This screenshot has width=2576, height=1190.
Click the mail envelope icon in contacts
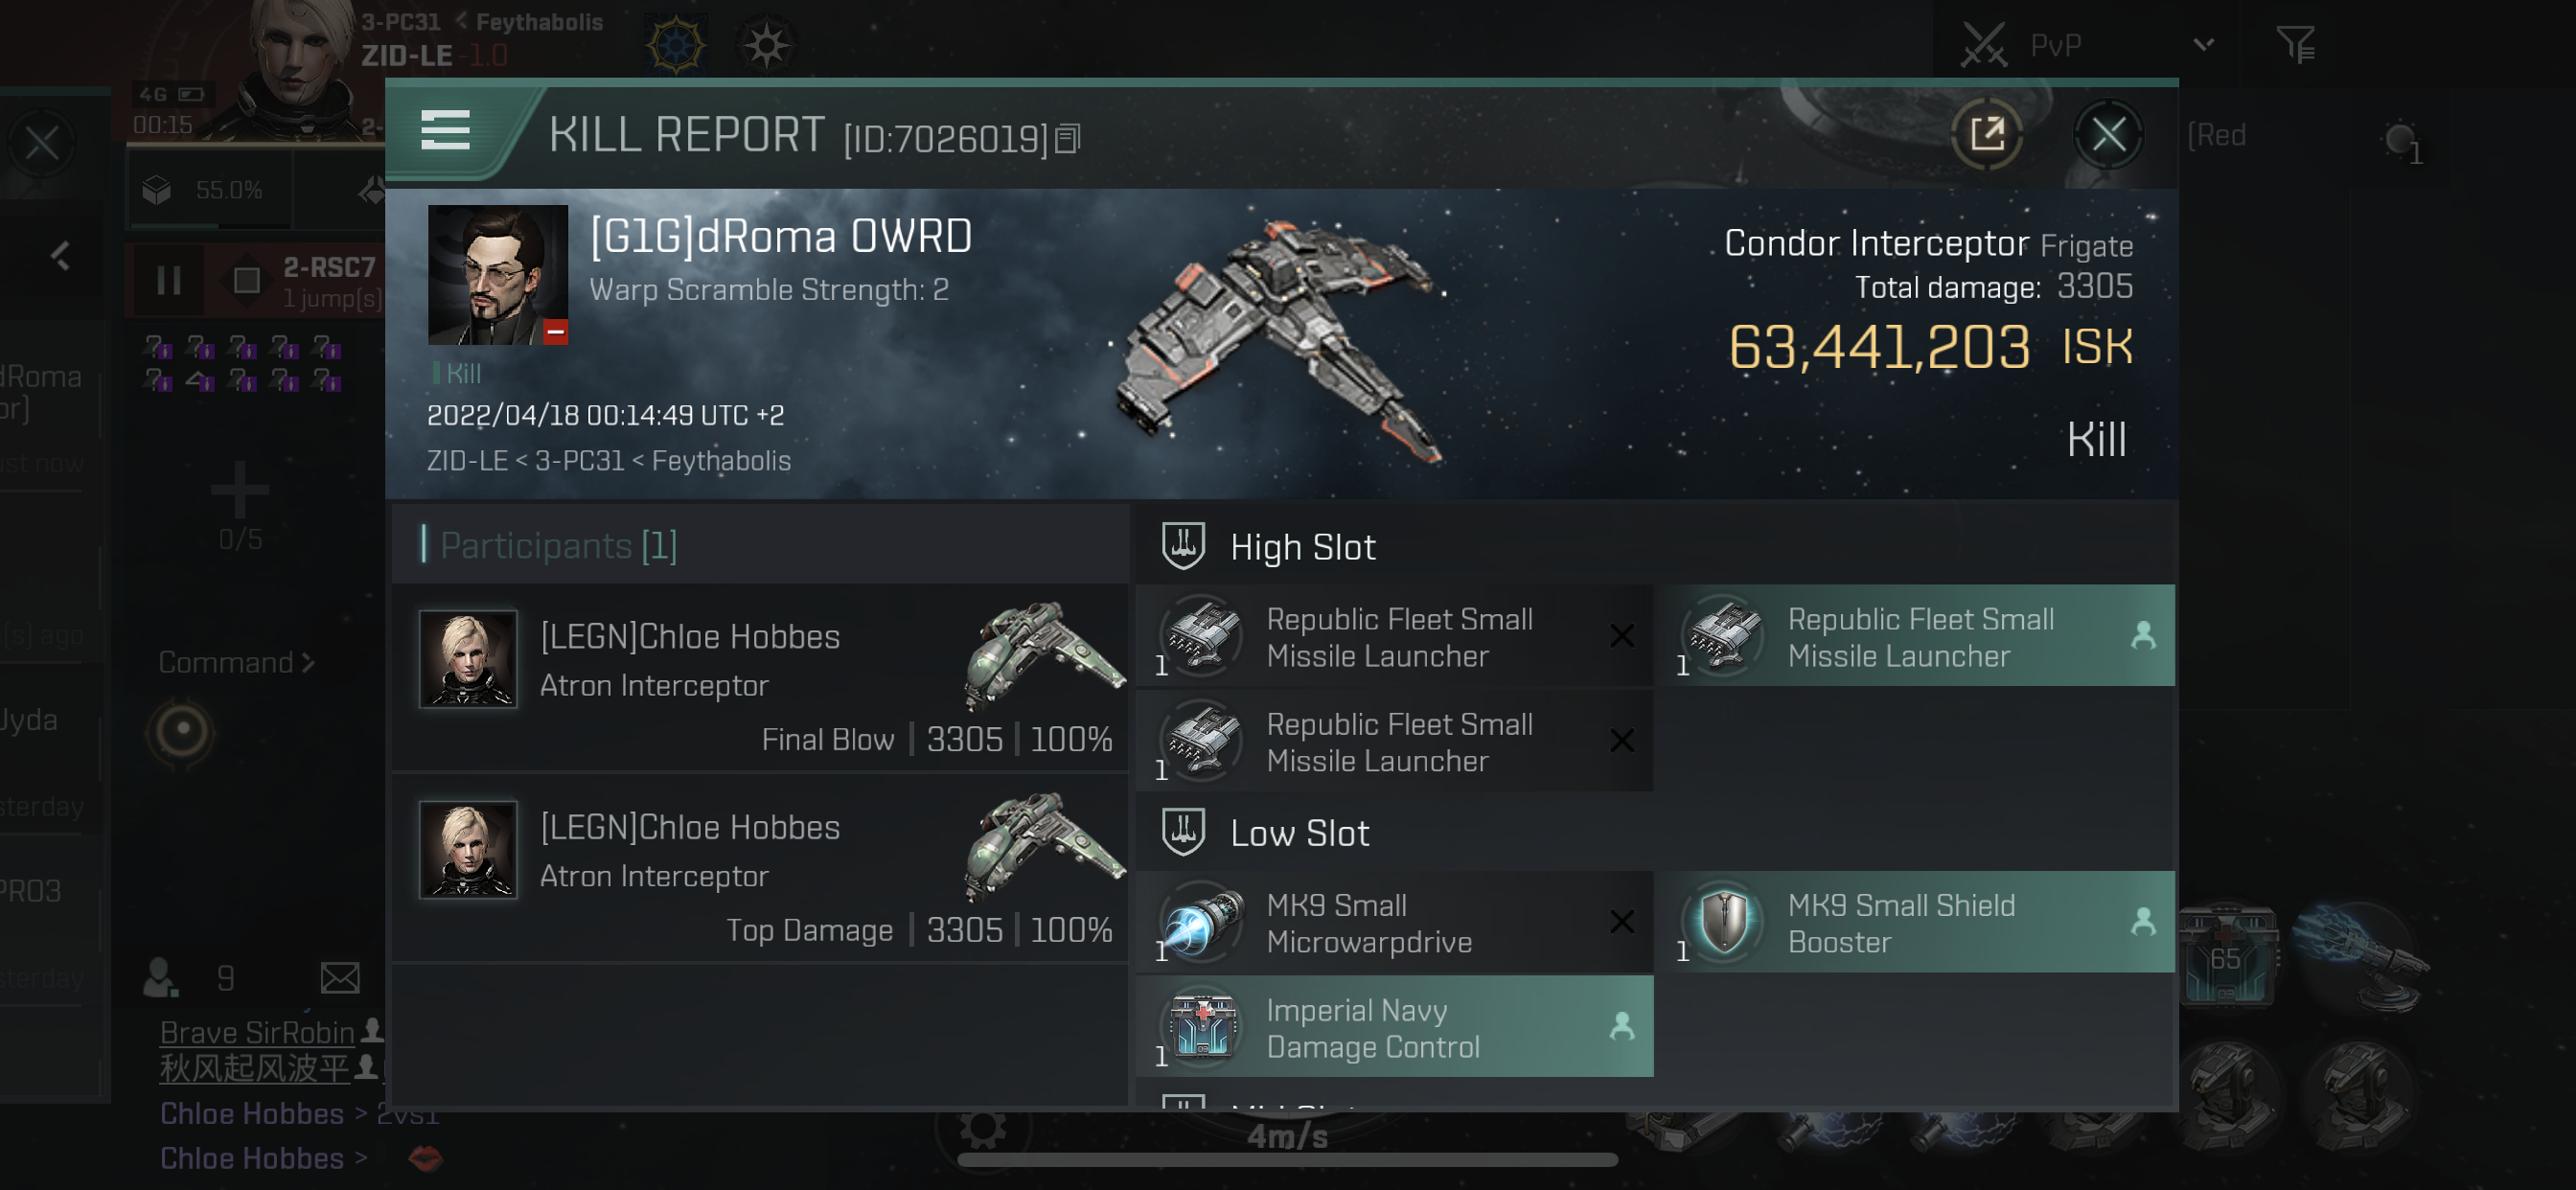click(x=340, y=978)
